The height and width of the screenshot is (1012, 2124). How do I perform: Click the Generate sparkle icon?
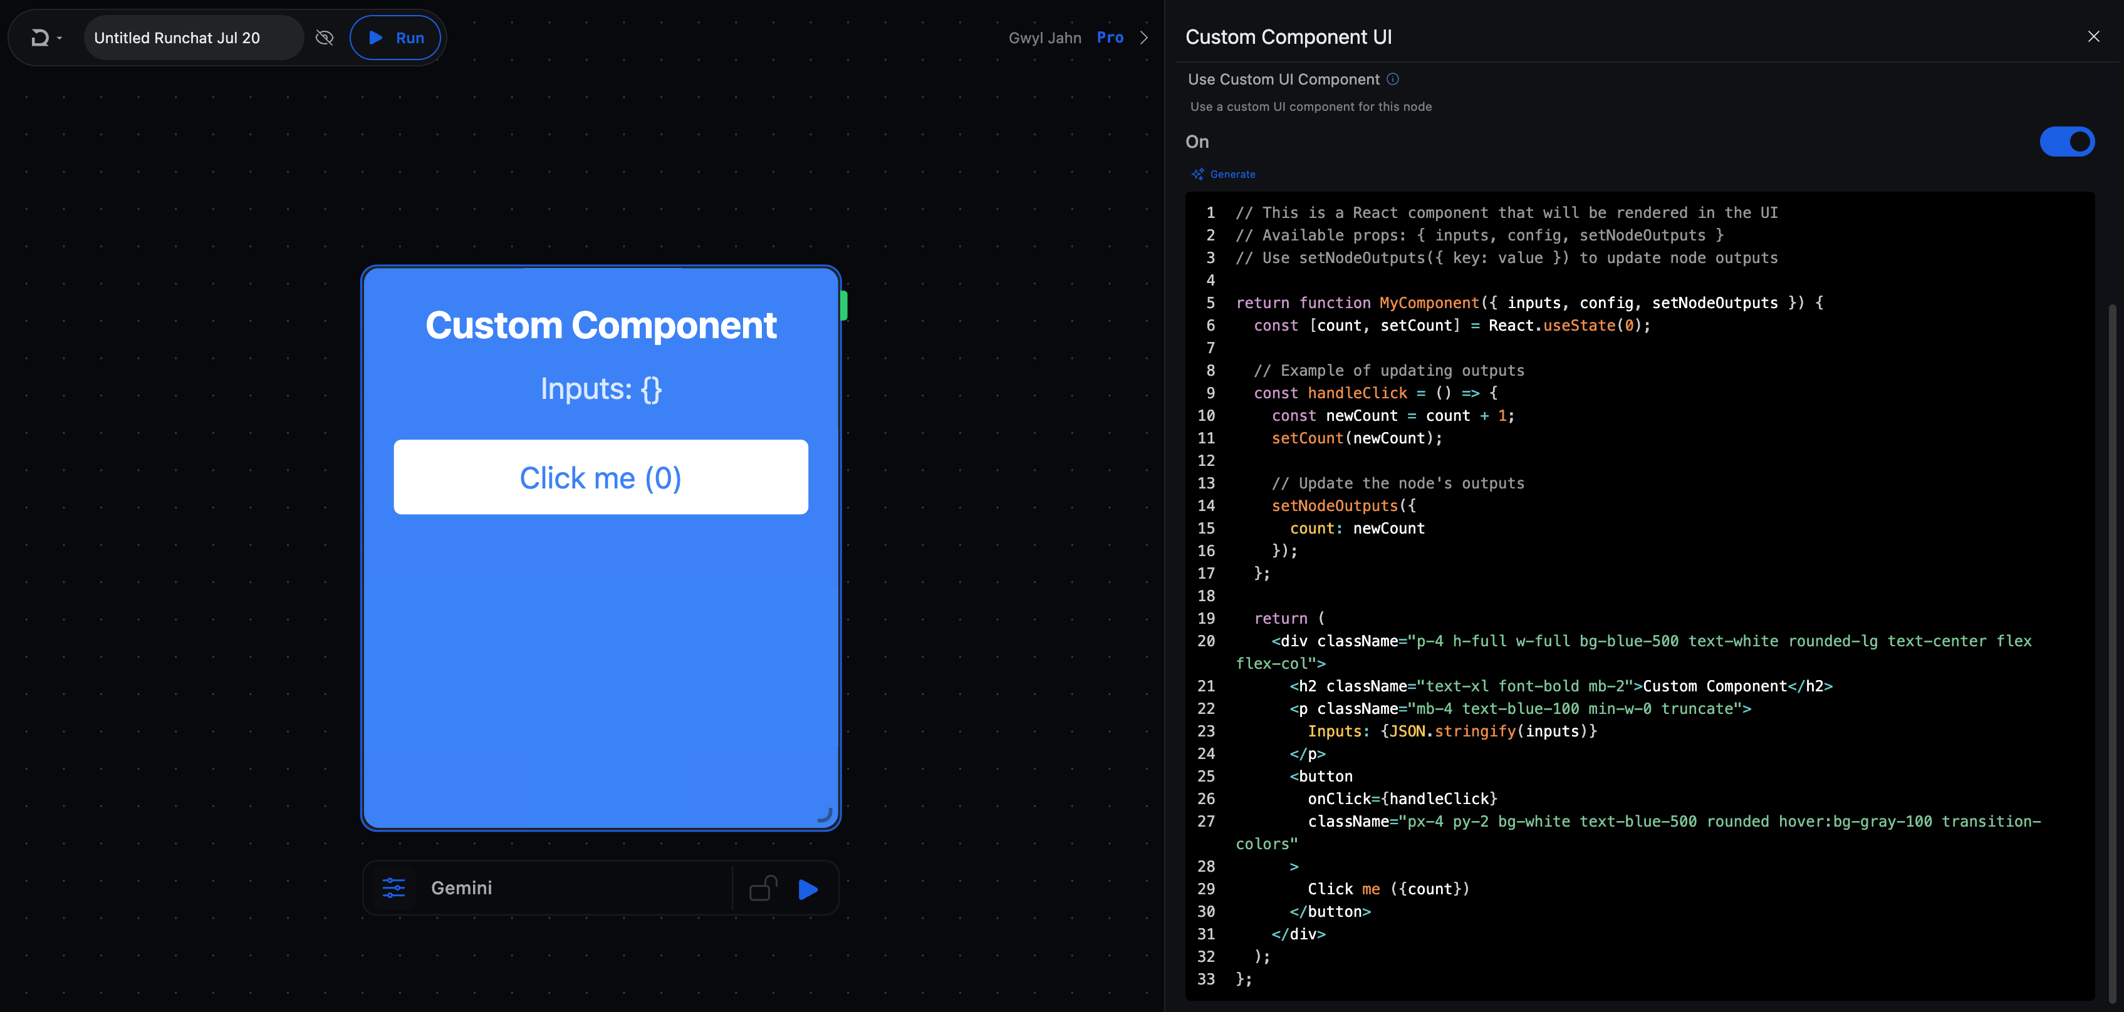pyautogui.click(x=1197, y=175)
